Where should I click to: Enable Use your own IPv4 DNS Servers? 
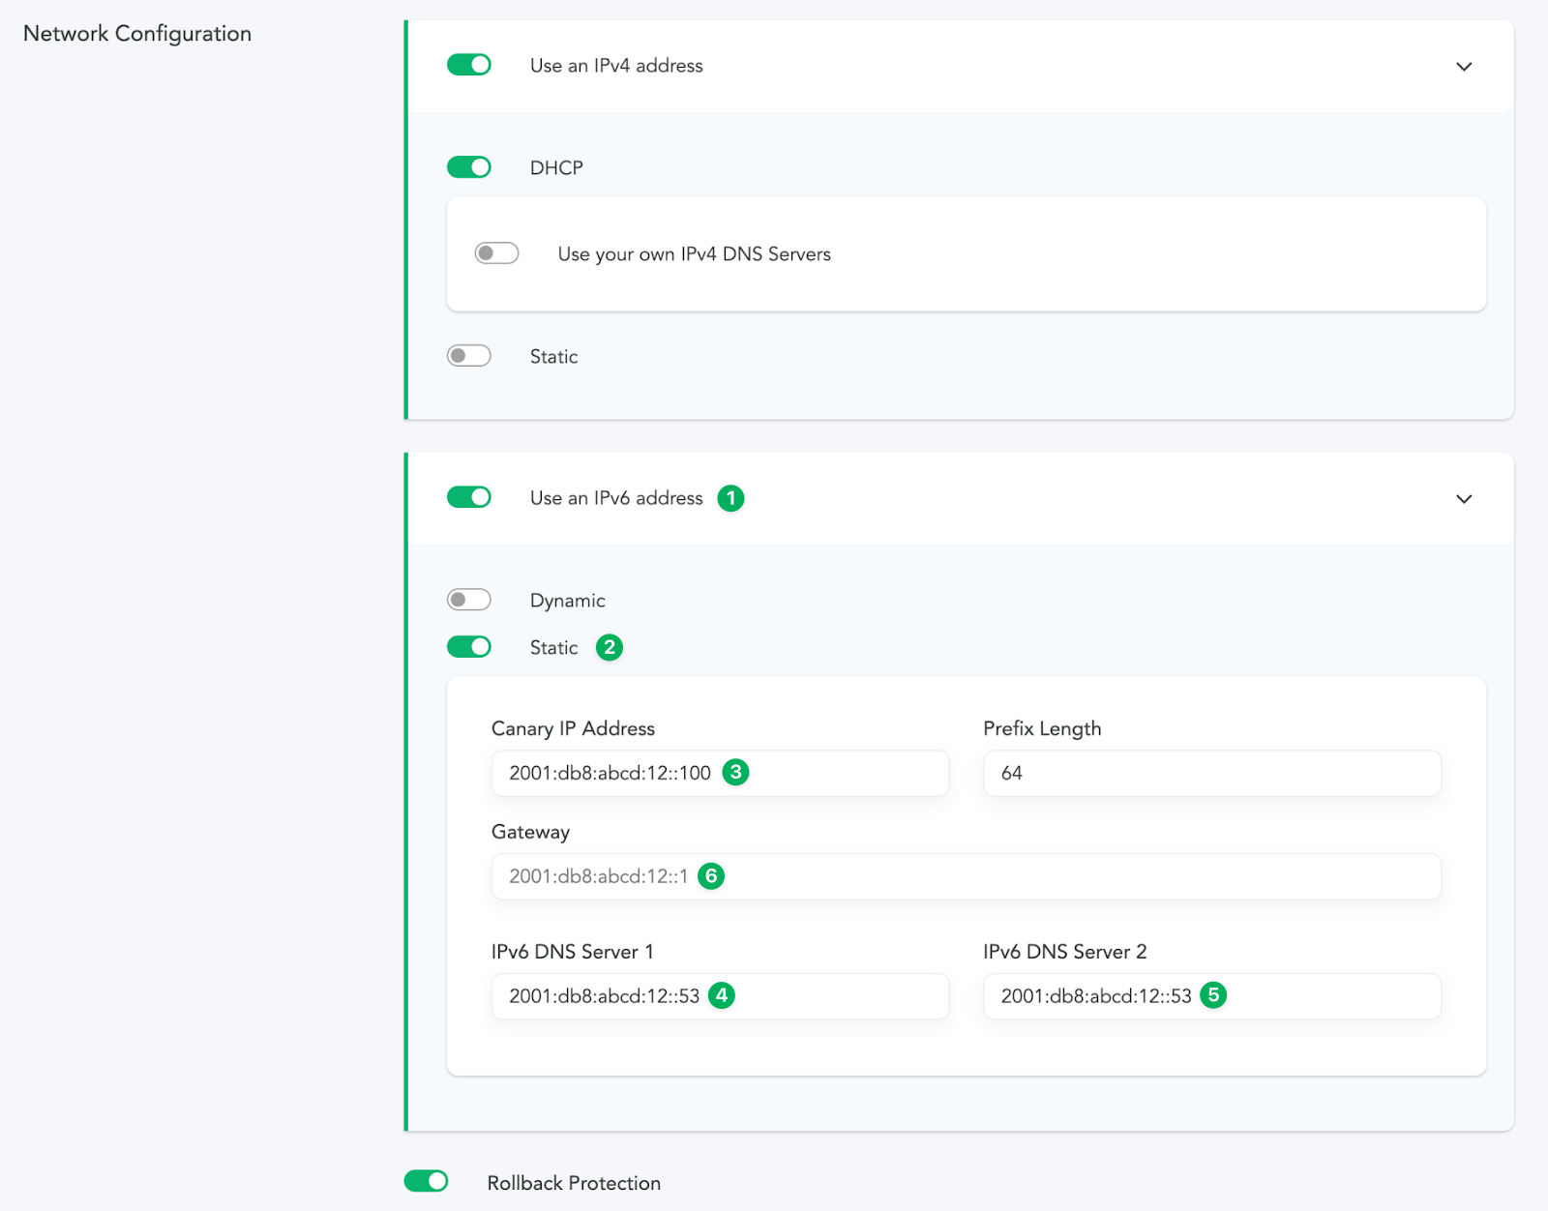tap(496, 253)
